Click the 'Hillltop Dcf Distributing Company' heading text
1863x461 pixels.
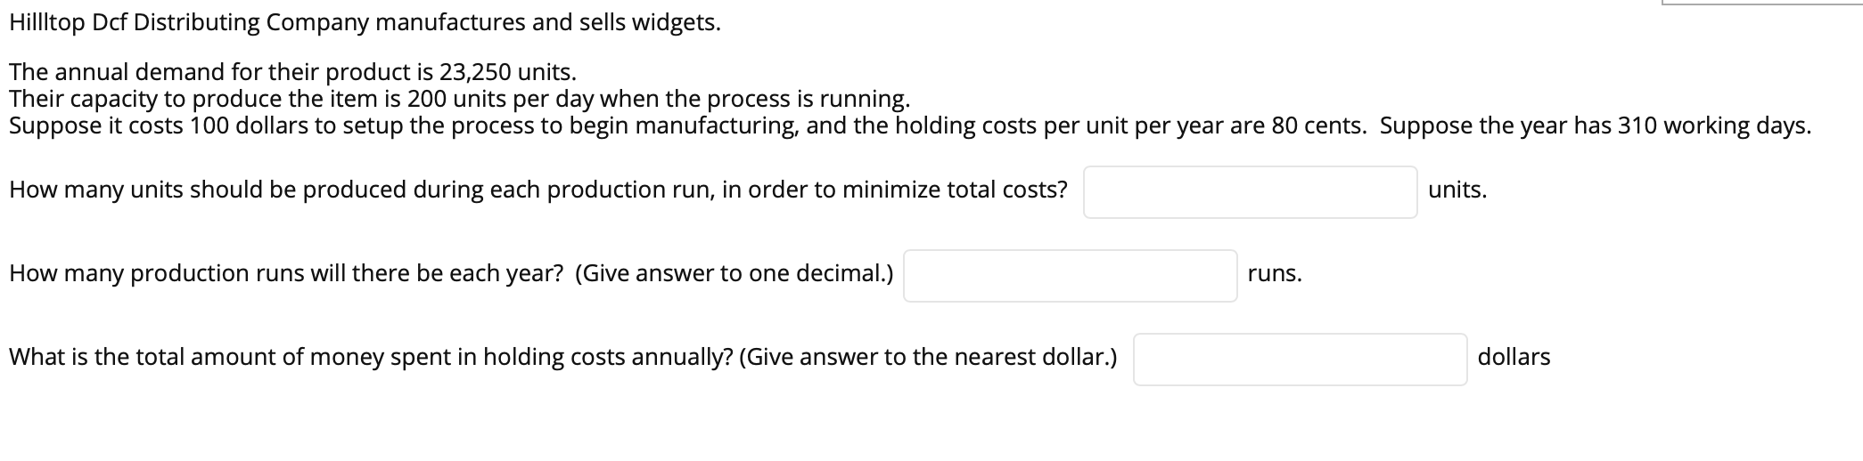point(189,23)
